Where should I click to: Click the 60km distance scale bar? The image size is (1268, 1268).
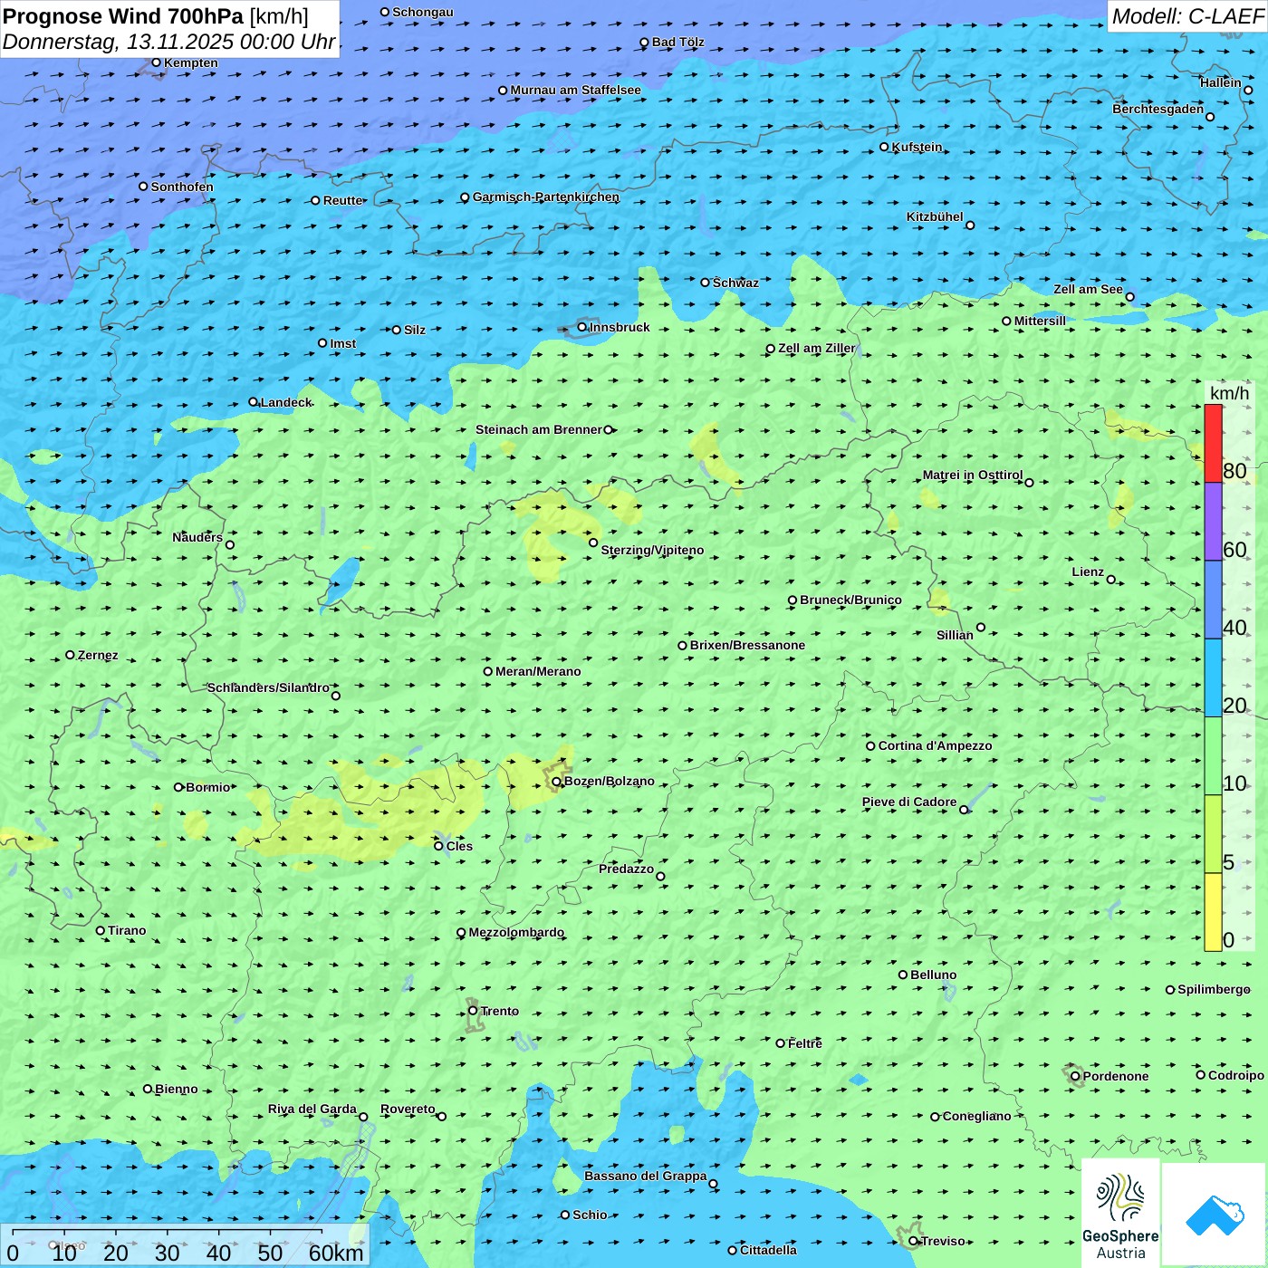[x=168, y=1233]
